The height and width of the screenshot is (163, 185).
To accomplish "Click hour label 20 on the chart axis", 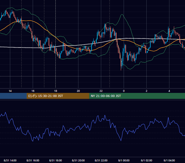I will click(78, 91).
